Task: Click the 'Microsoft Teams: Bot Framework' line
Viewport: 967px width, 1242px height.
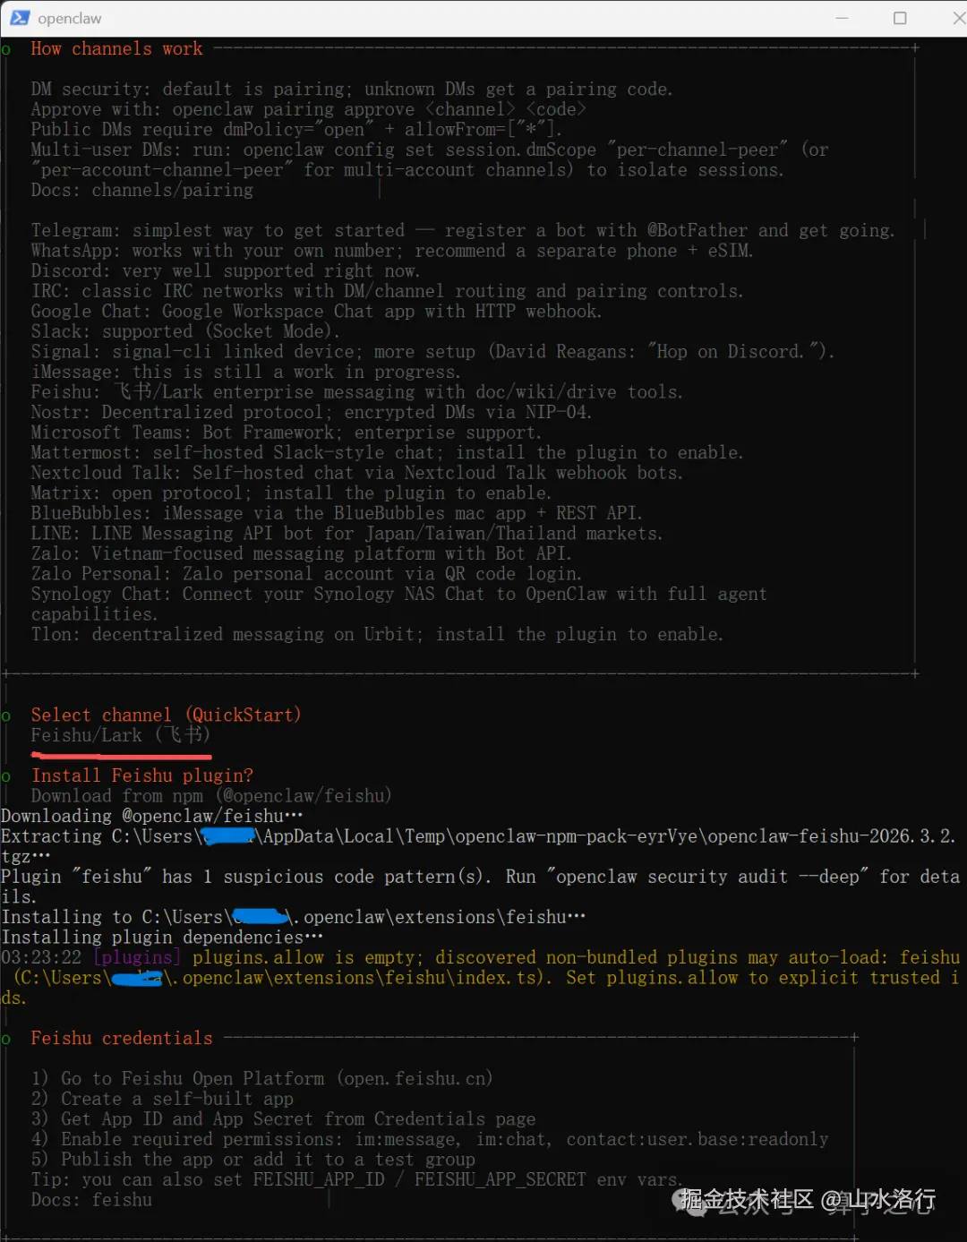Action: point(287,432)
